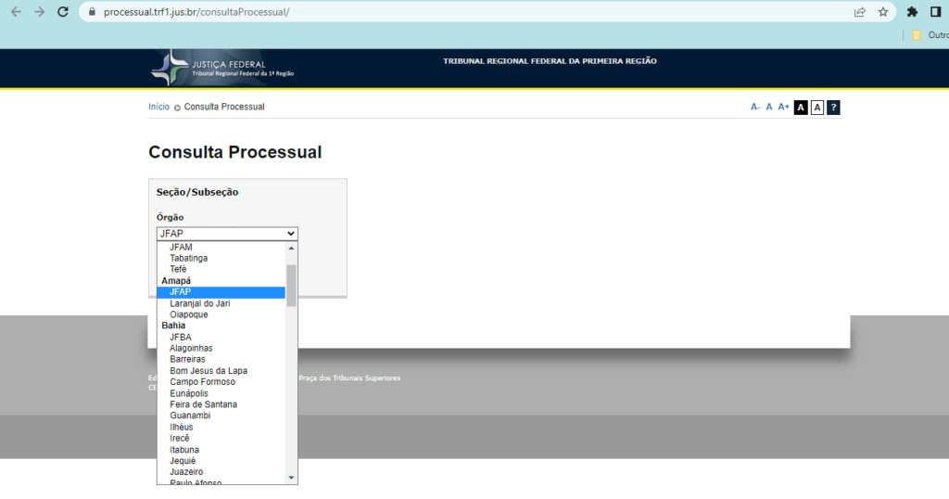Enable black high-contrast mode button
The width and height of the screenshot is (949, 499).
click(x=801, y=108)
